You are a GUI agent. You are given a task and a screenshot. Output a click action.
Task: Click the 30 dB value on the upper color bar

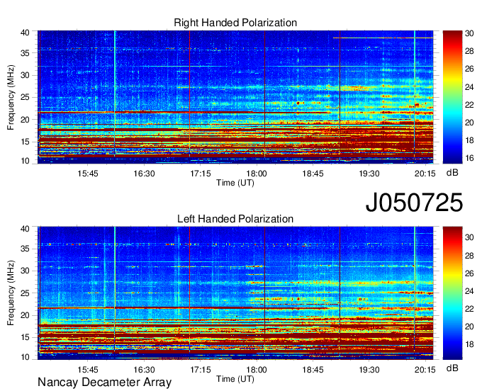(x=469, y=33)
